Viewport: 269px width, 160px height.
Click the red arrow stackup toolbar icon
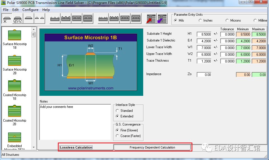click(151, 18)
